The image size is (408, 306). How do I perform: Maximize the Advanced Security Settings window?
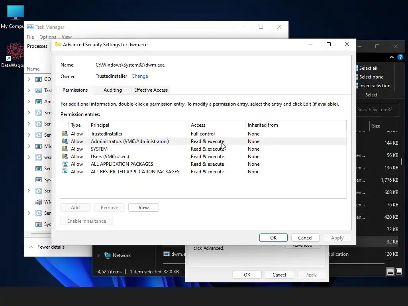[x=329, y=44]
